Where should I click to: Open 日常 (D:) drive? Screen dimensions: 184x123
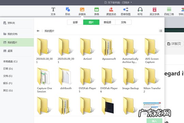(8, 69)
